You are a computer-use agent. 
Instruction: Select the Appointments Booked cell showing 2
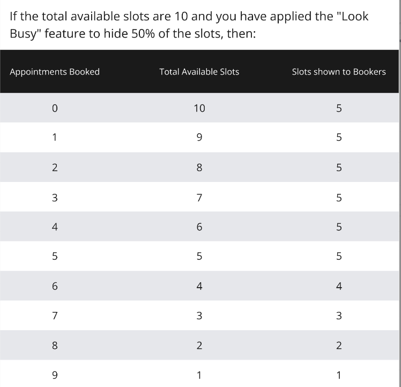pyautogui.click(x=55, y=167)
